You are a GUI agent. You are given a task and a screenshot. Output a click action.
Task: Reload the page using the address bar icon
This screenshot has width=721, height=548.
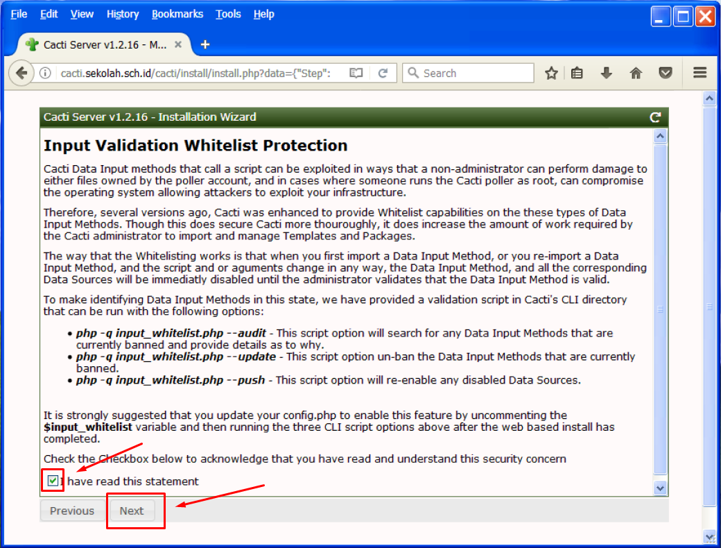[382, 74]
